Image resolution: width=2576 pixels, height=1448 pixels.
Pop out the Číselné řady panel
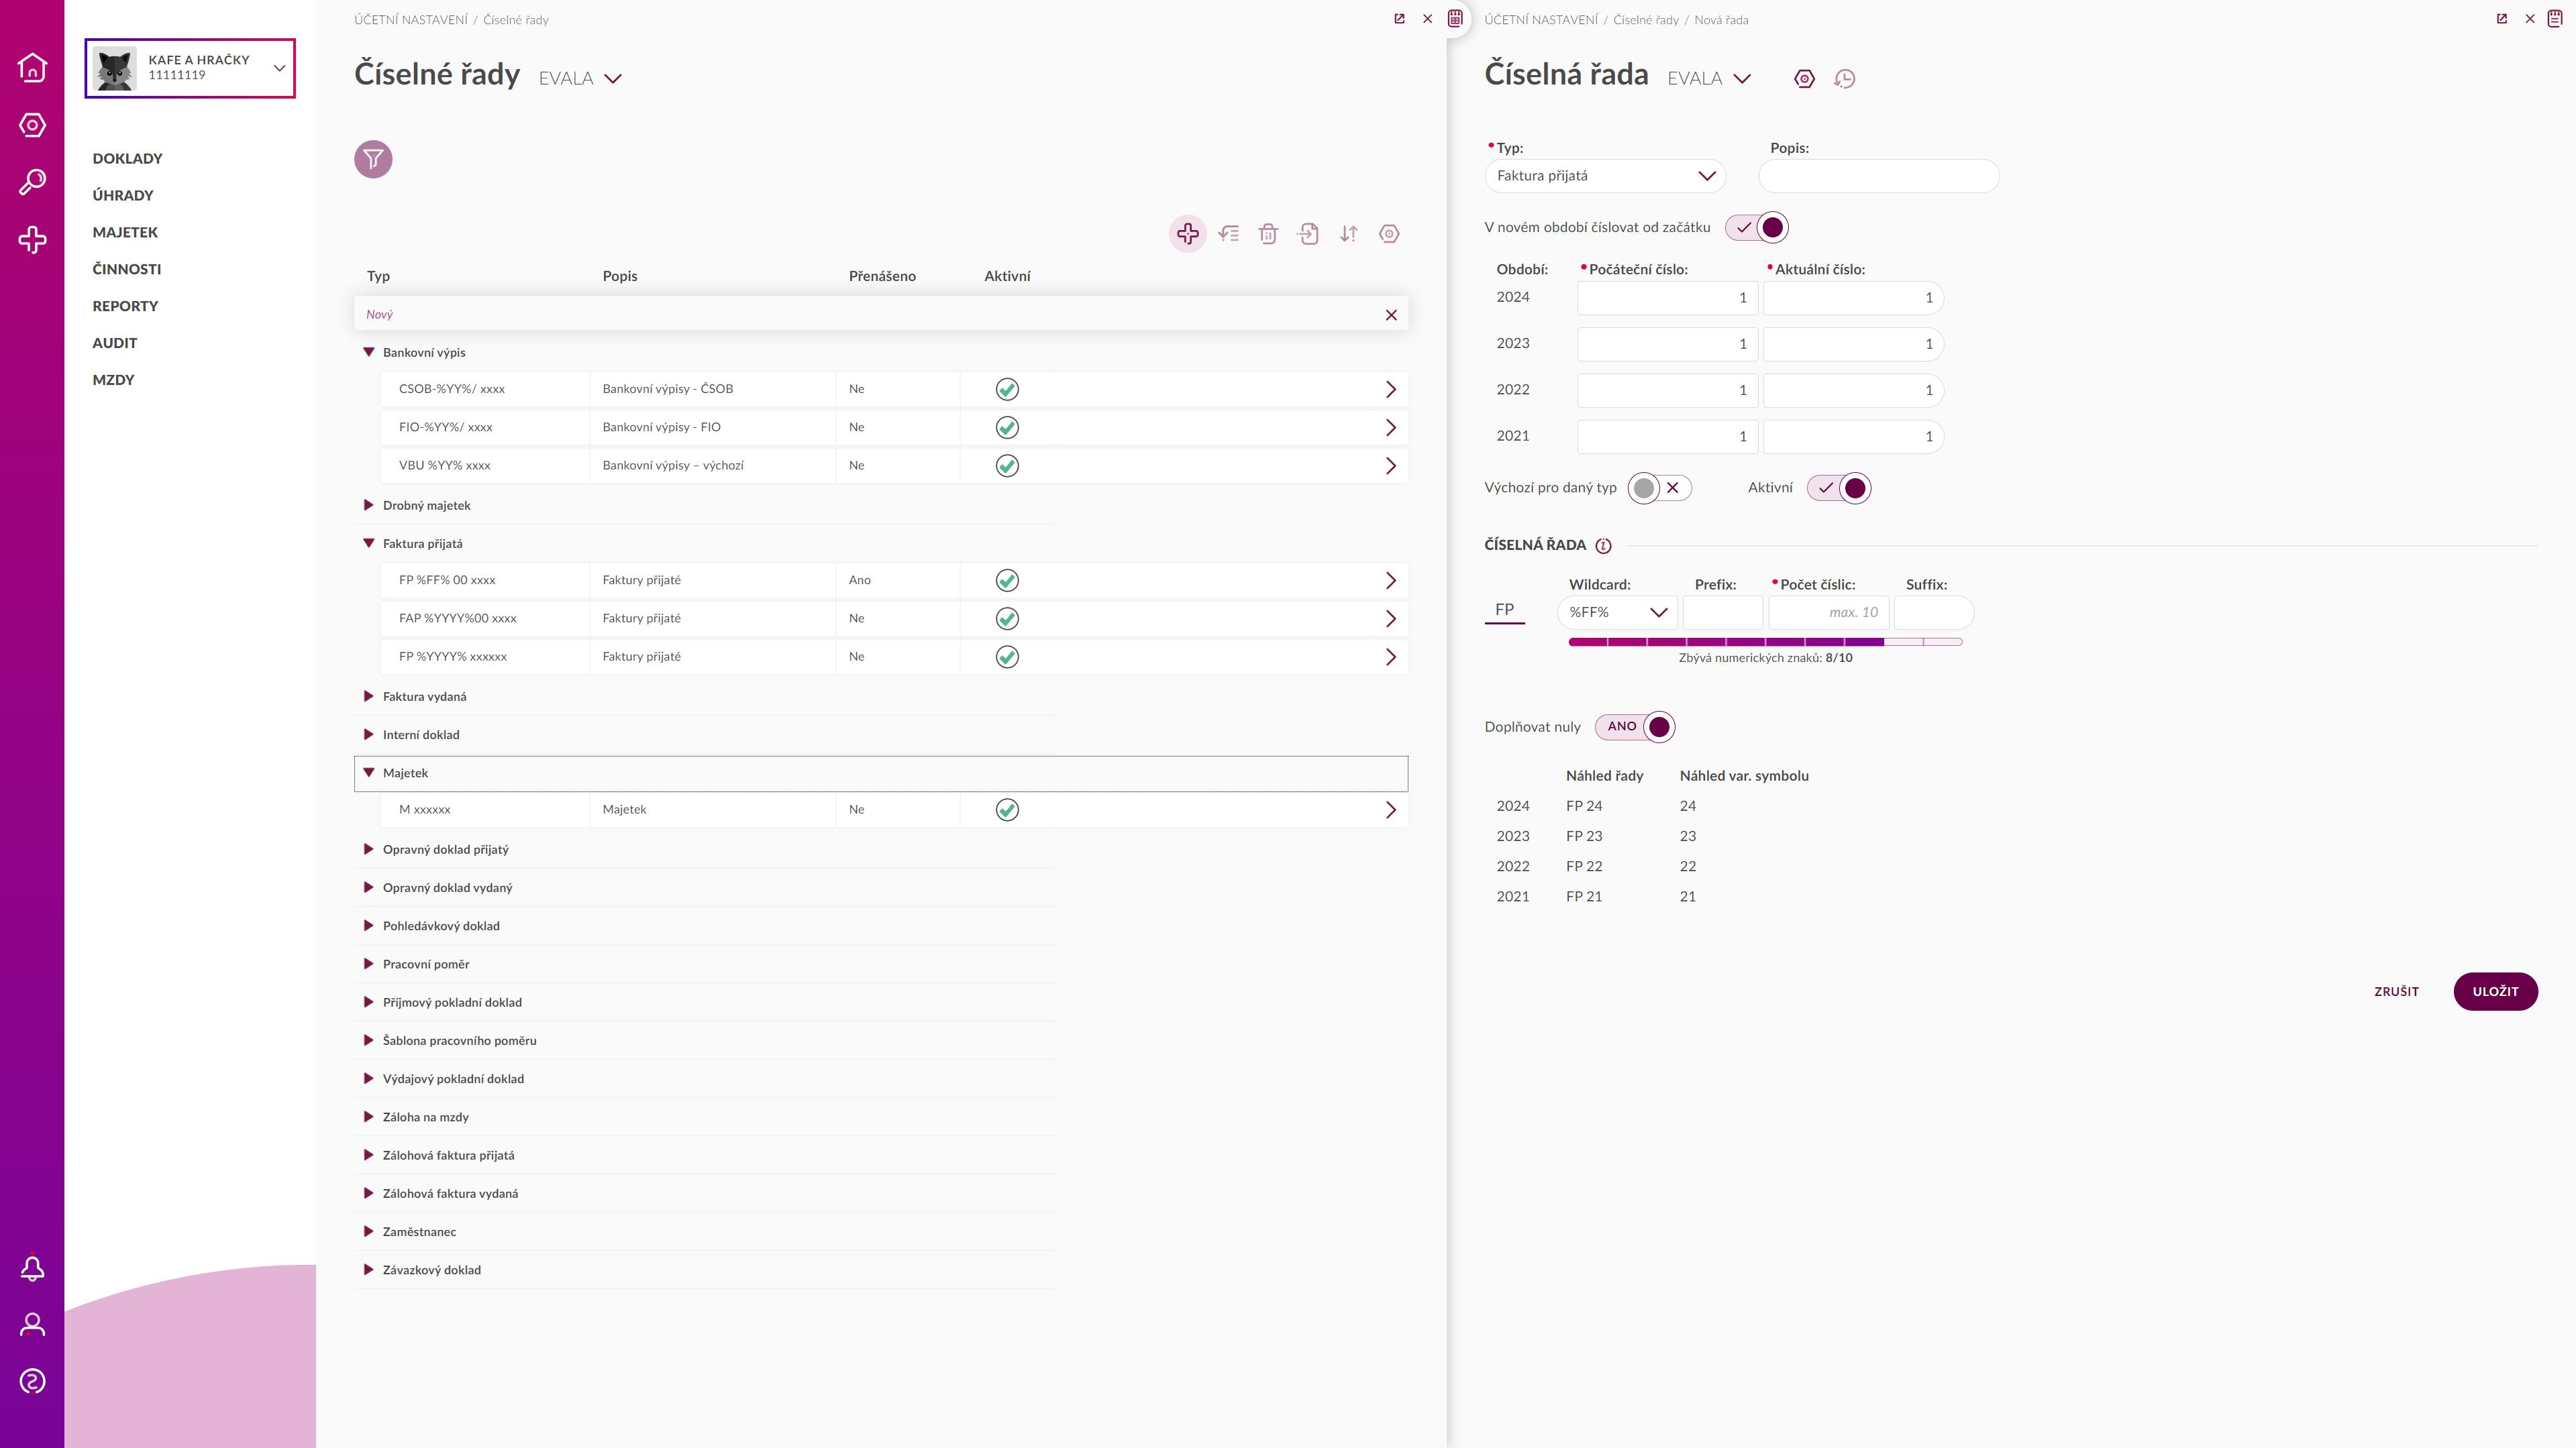coord(1399,19)
